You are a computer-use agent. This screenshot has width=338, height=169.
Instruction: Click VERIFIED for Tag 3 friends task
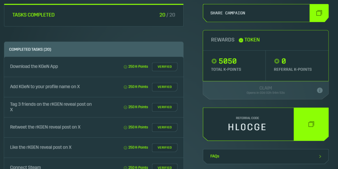click(x=165, y=107)
